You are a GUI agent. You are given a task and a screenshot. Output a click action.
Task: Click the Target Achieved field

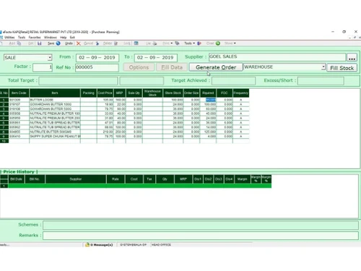(x=233, y=81)
